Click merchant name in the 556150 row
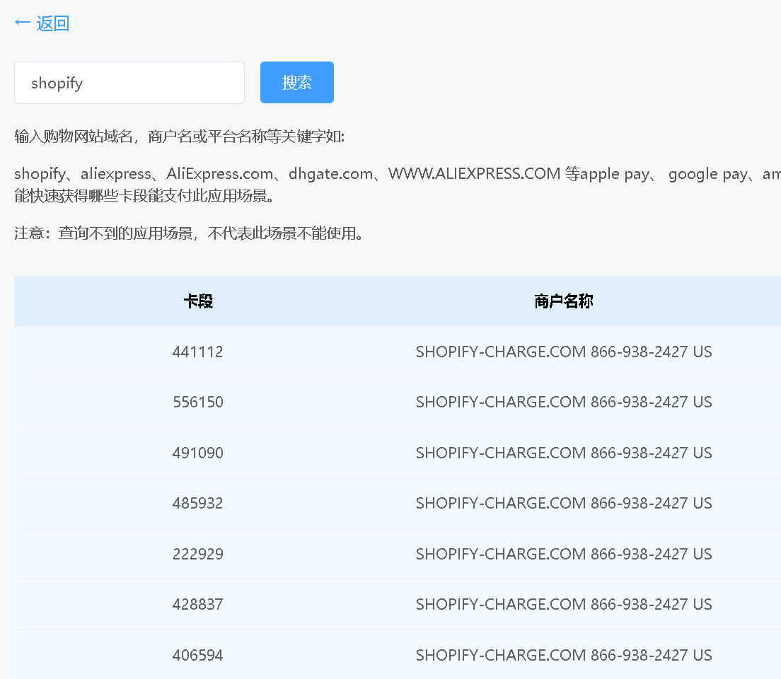Viewport: 781px width, 679px height. pyautogui.click(x=564, y=402)
